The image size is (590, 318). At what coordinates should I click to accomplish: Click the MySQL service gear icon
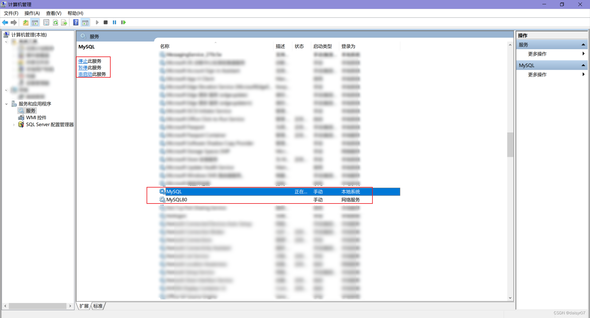[162, 192]
